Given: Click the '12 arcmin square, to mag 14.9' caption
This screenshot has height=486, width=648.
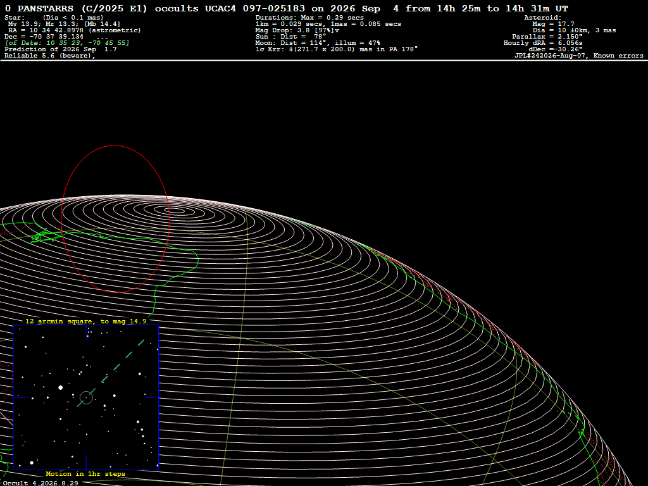Looking at the screenshot, I should [86, 321].
